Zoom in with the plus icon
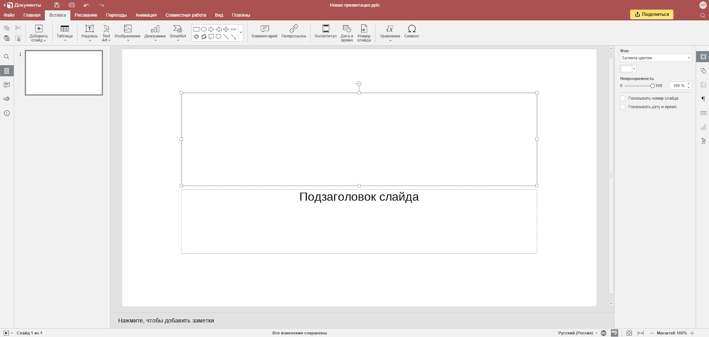 click(692, 333)
